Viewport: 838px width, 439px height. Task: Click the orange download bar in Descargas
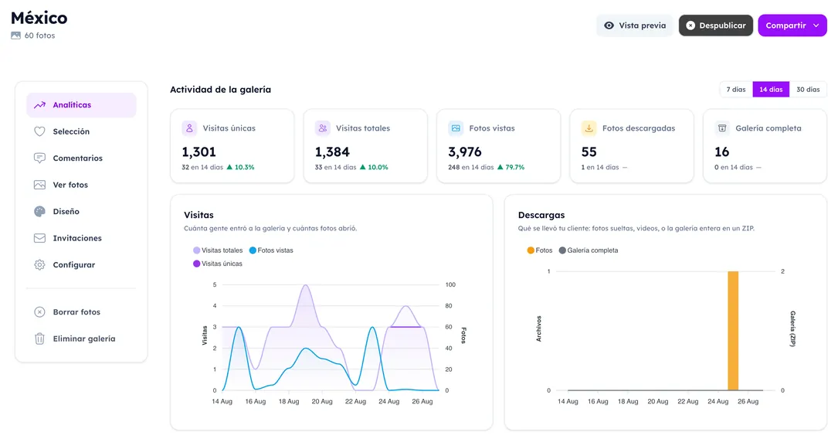tap(733, 331)
